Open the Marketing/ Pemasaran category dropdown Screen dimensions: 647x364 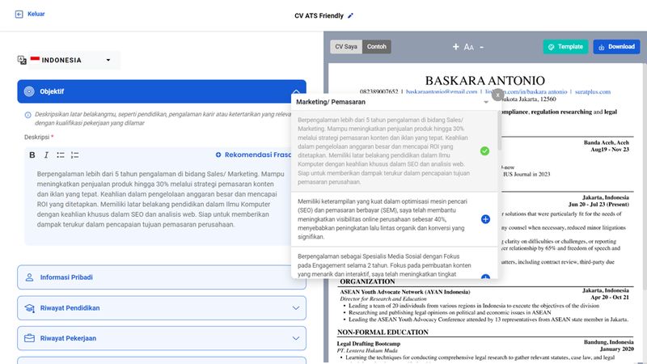[486, 103]
